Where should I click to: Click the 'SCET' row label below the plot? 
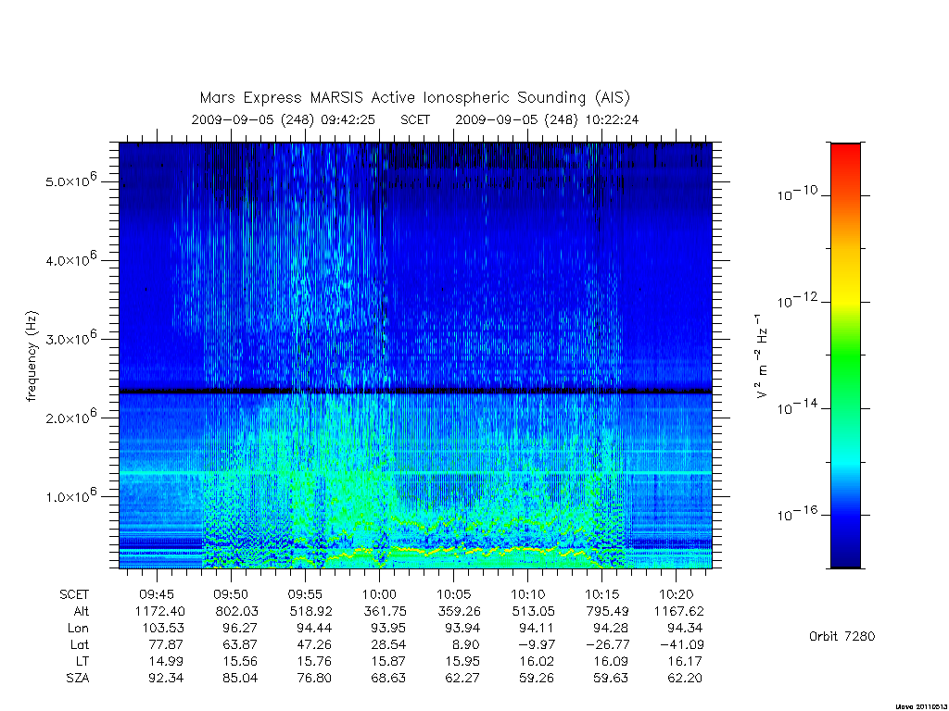(x=74, y=595)
